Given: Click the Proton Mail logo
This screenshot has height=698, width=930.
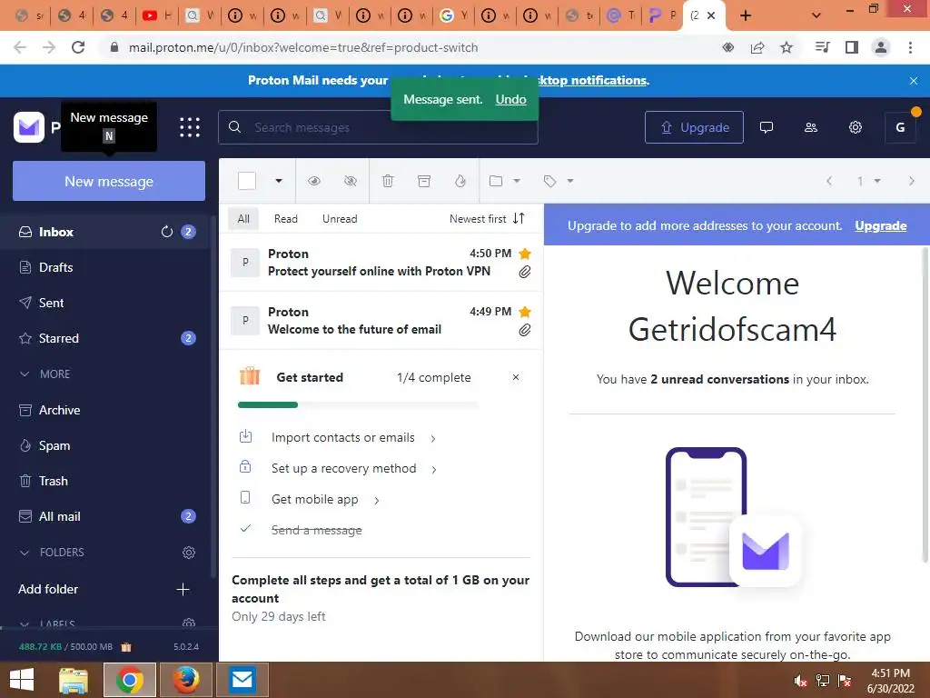Looking at the screenshot, I should click(x=29, y=127).
